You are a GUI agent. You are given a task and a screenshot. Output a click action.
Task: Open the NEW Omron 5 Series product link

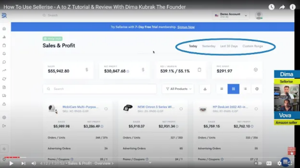[156, 107]
